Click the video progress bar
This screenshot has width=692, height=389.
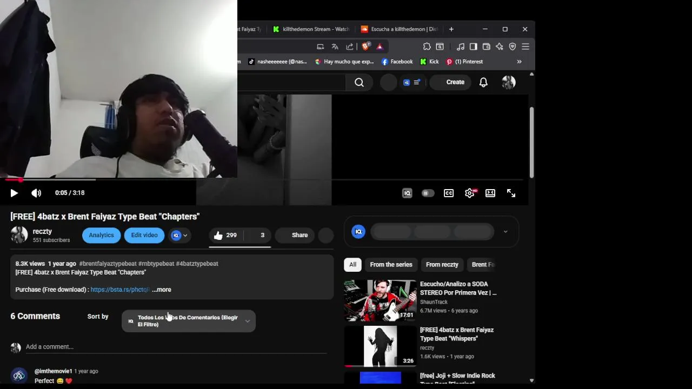265,179
